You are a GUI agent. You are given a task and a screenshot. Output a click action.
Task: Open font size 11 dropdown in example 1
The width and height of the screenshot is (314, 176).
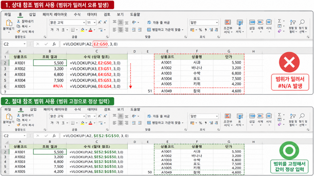click(94, 23)
